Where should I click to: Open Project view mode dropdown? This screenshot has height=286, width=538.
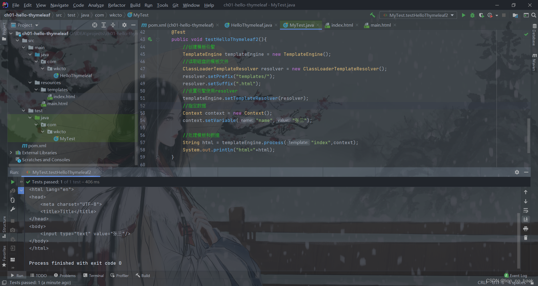point(25,25)
